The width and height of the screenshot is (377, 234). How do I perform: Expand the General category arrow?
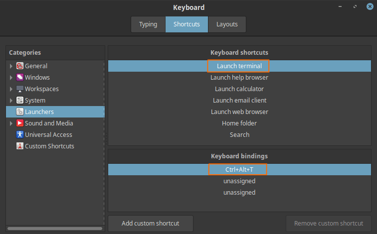[x=11, y=66]
